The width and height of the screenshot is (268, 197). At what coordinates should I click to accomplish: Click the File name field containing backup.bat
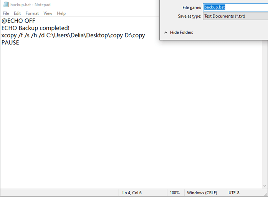point(235,7)
